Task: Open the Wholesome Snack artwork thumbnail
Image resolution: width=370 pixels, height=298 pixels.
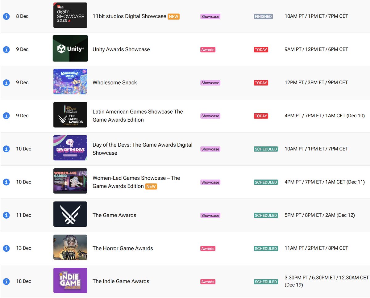Action: tap(70, 82)
